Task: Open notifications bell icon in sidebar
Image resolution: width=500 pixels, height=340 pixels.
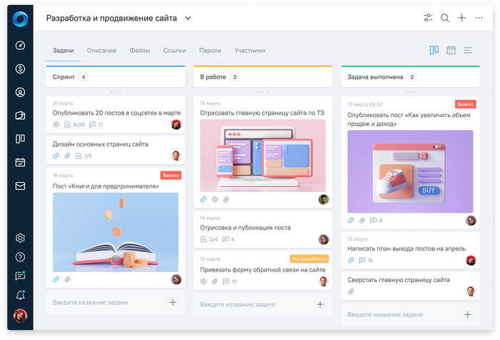Action: (20, 295)
